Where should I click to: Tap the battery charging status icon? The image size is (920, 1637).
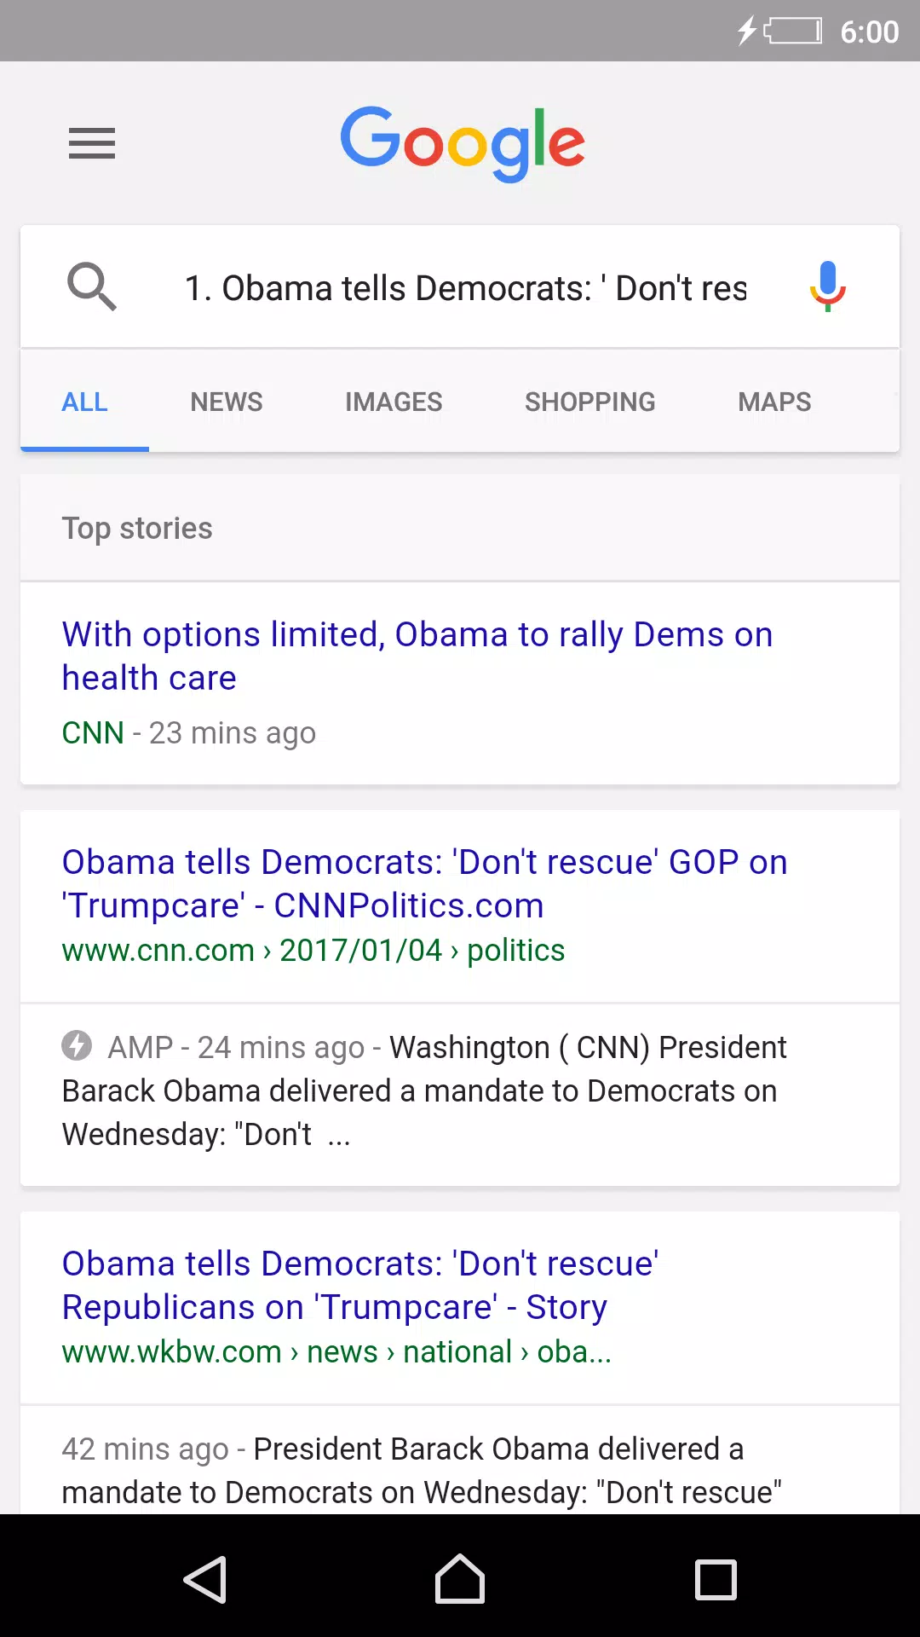780,32
